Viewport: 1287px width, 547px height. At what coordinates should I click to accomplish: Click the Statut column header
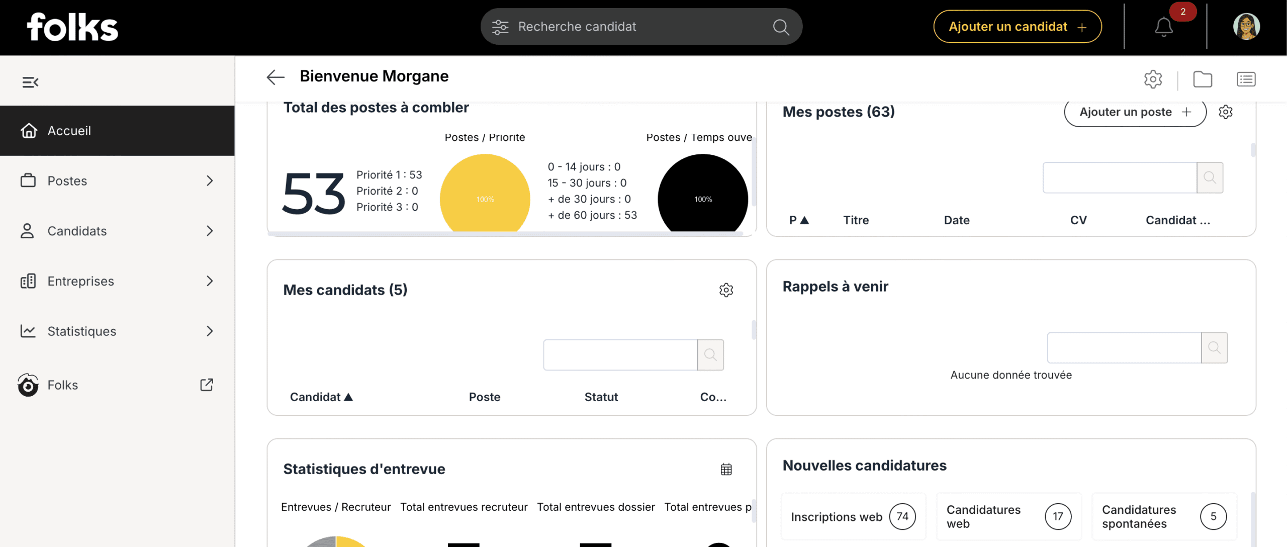click(x=601, y=397)
